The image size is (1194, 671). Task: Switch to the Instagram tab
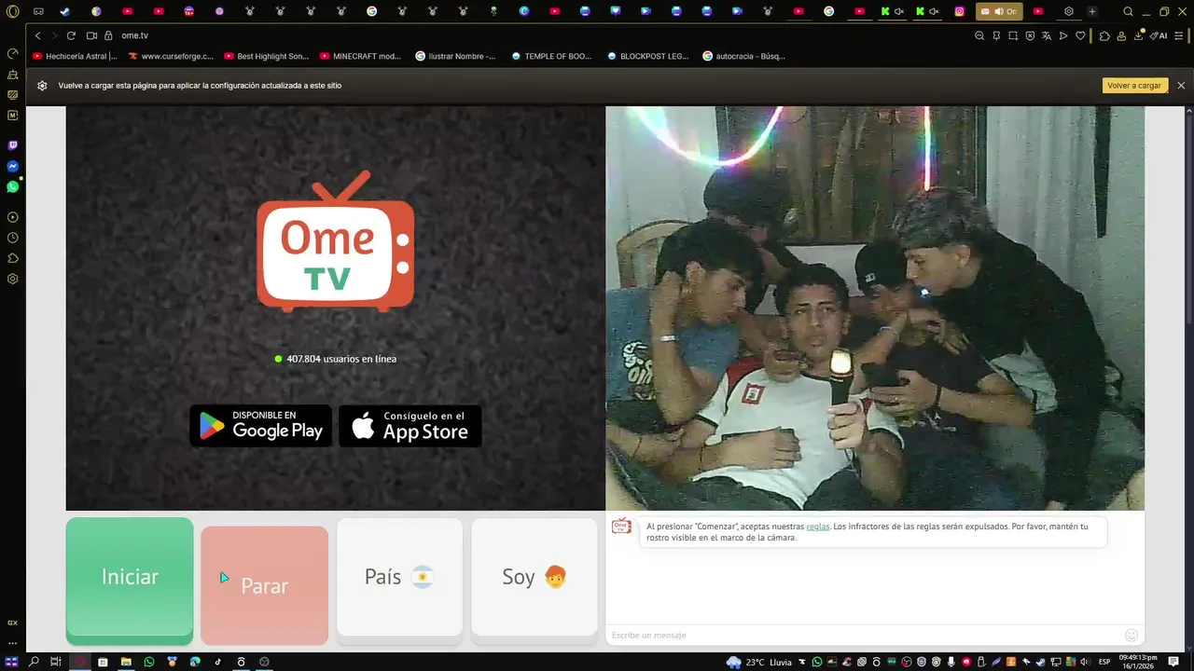[x=959, y=11]
